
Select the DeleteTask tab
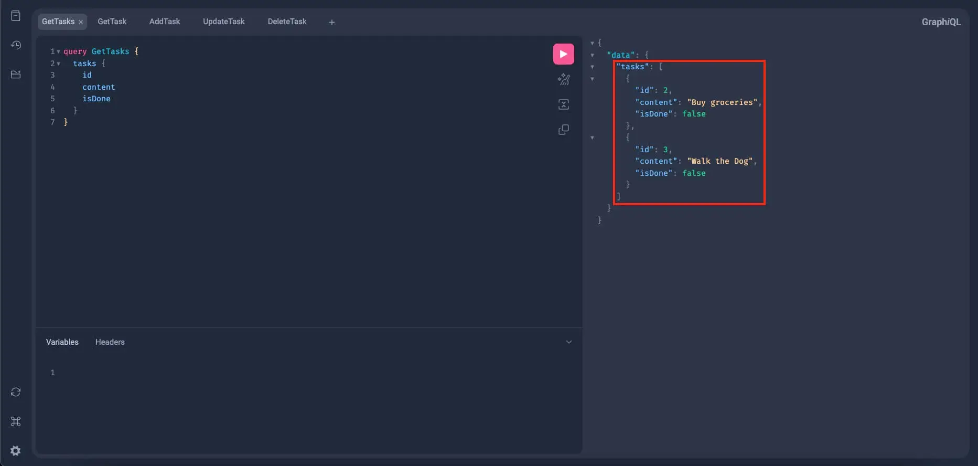pos(287,22)
